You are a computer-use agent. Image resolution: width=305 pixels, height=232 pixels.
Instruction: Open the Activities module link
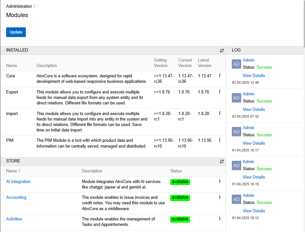(x=14, y=219)
